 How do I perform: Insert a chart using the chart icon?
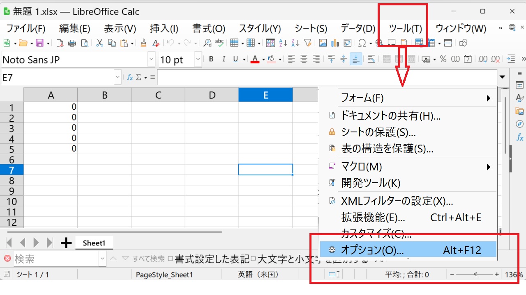(x=335, y=43)
